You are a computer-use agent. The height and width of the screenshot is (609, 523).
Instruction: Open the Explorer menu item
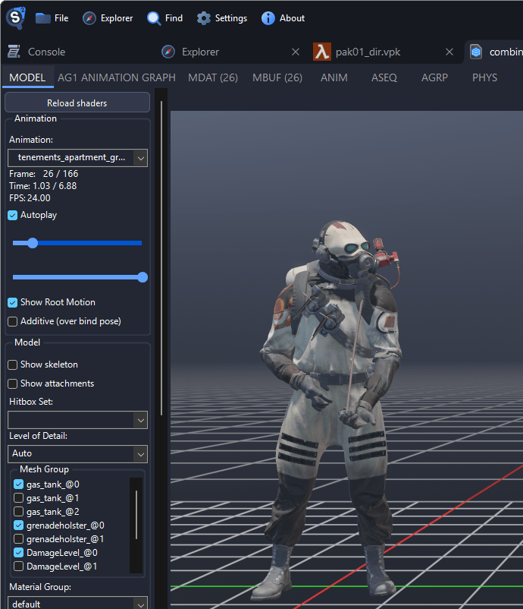108,18
